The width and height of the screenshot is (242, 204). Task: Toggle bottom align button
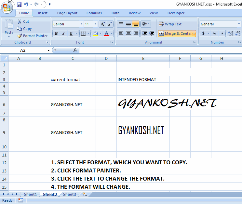[x=136, y=24]
